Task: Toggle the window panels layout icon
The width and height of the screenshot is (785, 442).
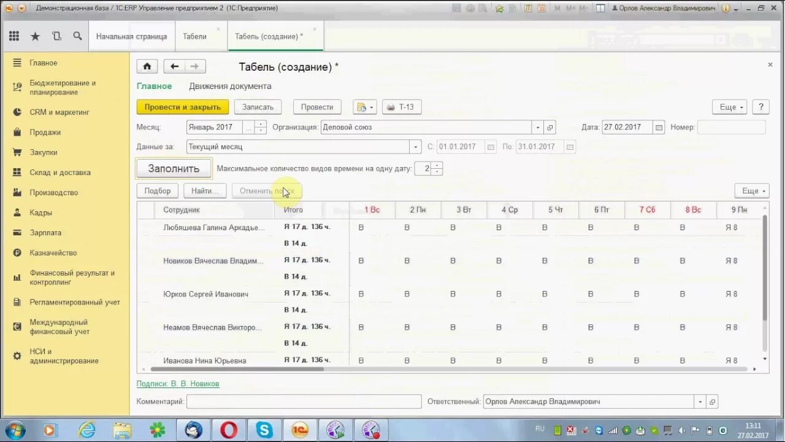Action: coord(600,8)
